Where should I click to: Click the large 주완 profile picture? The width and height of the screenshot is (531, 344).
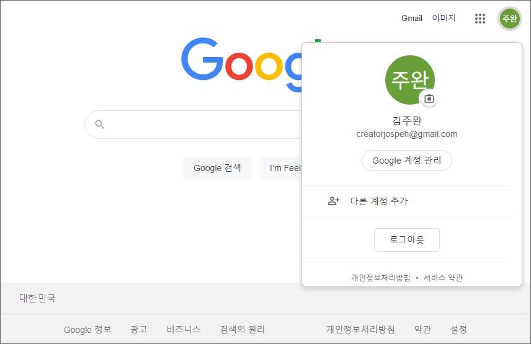pyautogui.click(x=410, y=80)
